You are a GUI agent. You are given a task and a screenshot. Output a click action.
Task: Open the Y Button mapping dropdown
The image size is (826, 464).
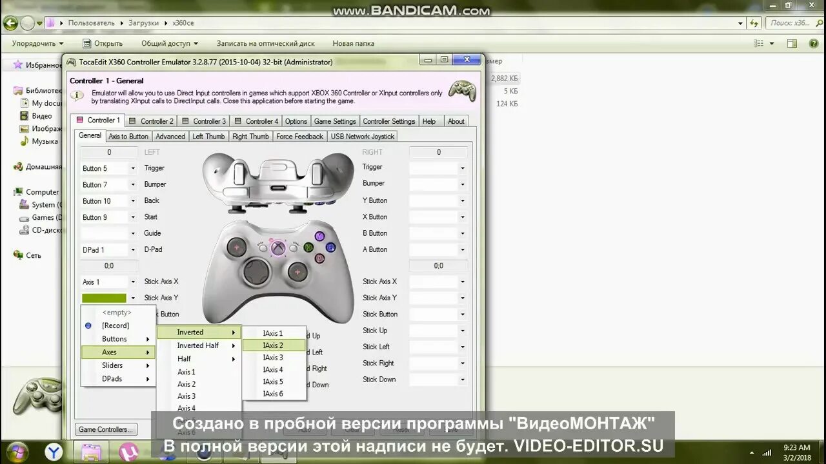463,201
